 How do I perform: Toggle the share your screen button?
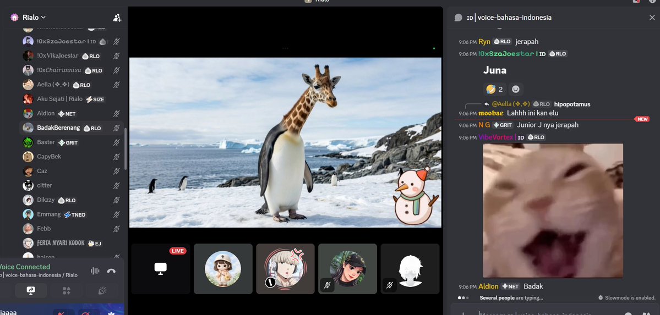pos(31,291)
